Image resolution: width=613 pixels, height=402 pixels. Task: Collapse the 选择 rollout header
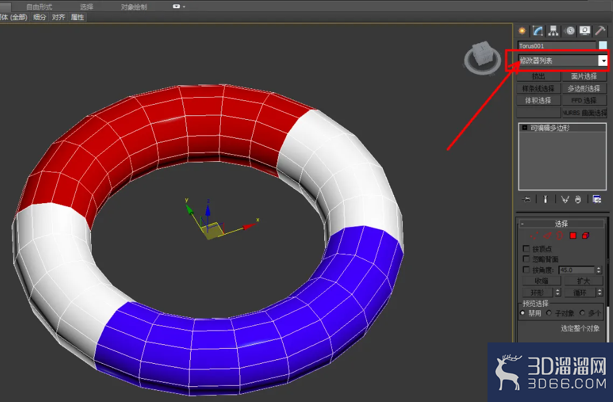[562, 223]
